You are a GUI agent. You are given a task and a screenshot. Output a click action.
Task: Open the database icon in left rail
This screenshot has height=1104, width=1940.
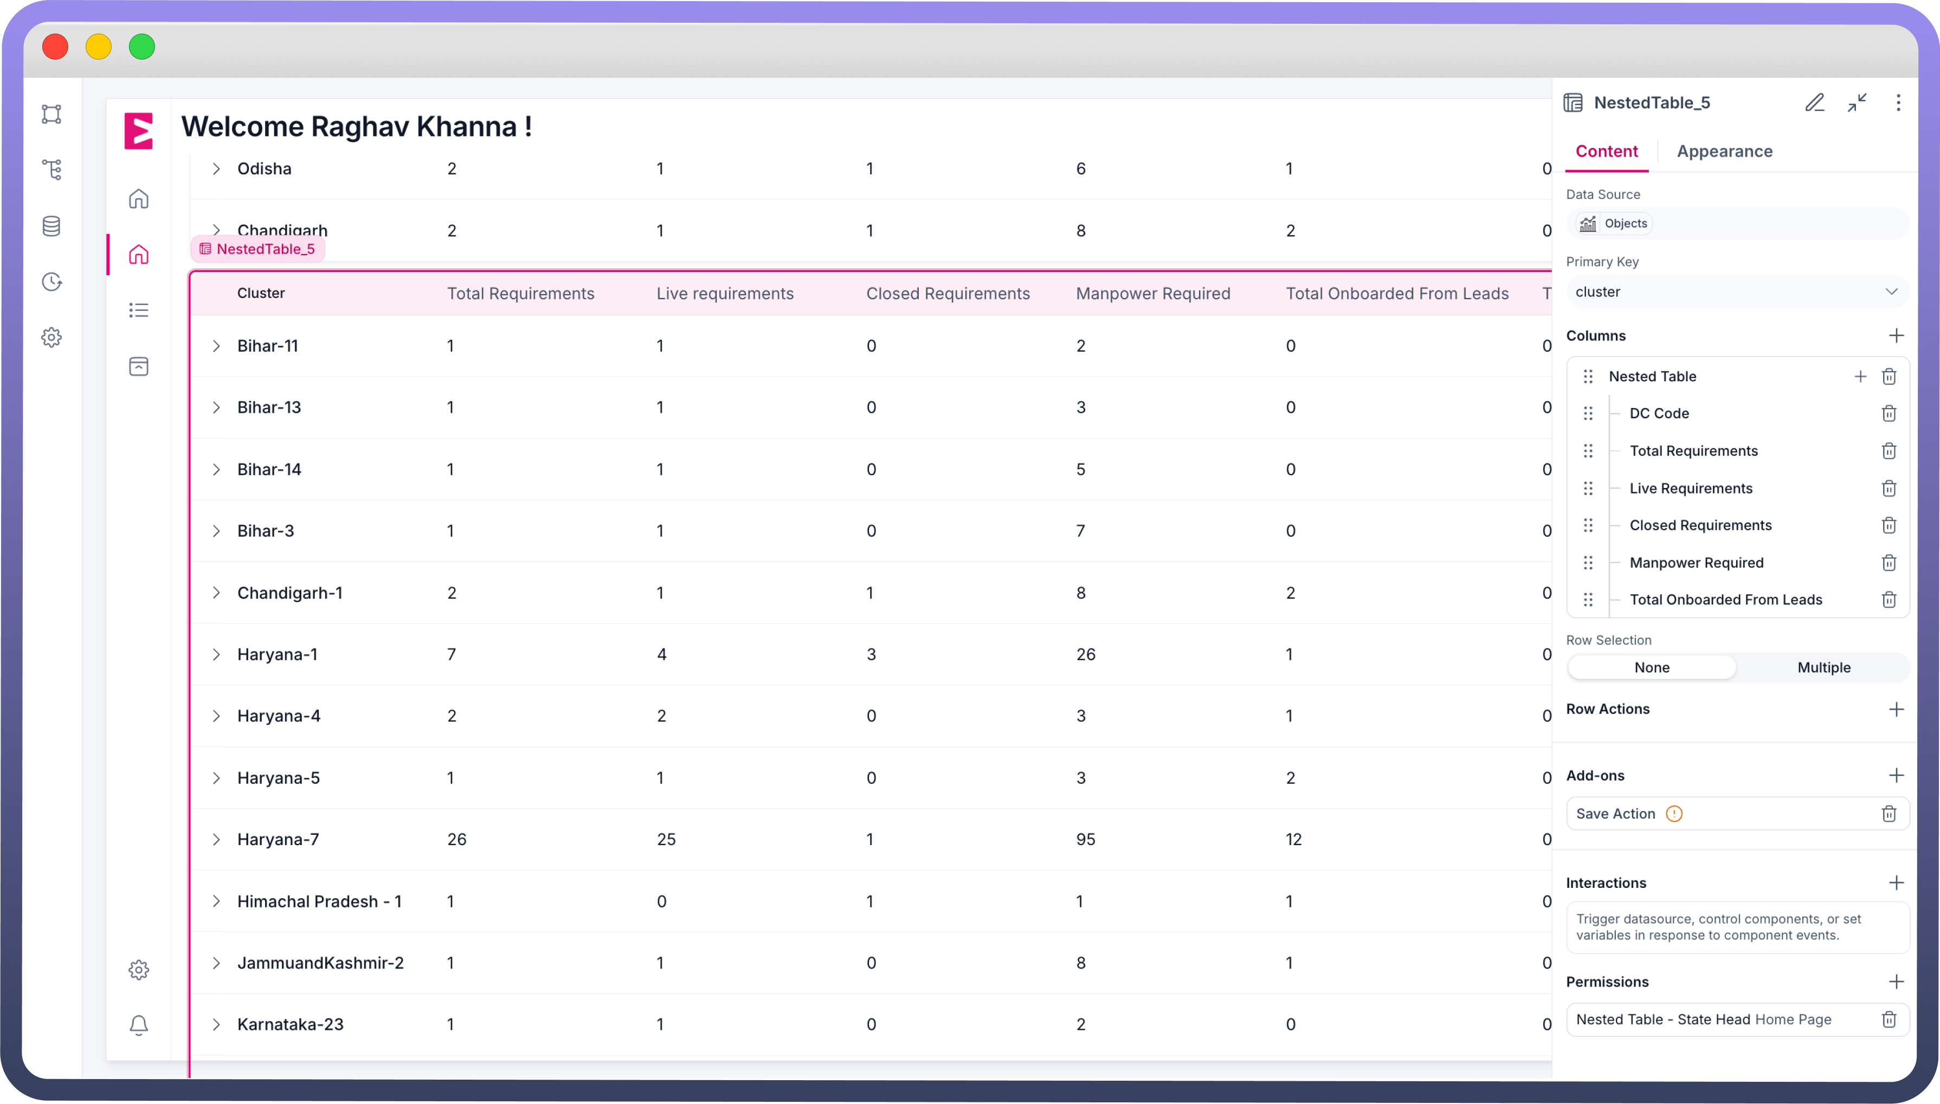pyautogui.click(x=51, y=226)
